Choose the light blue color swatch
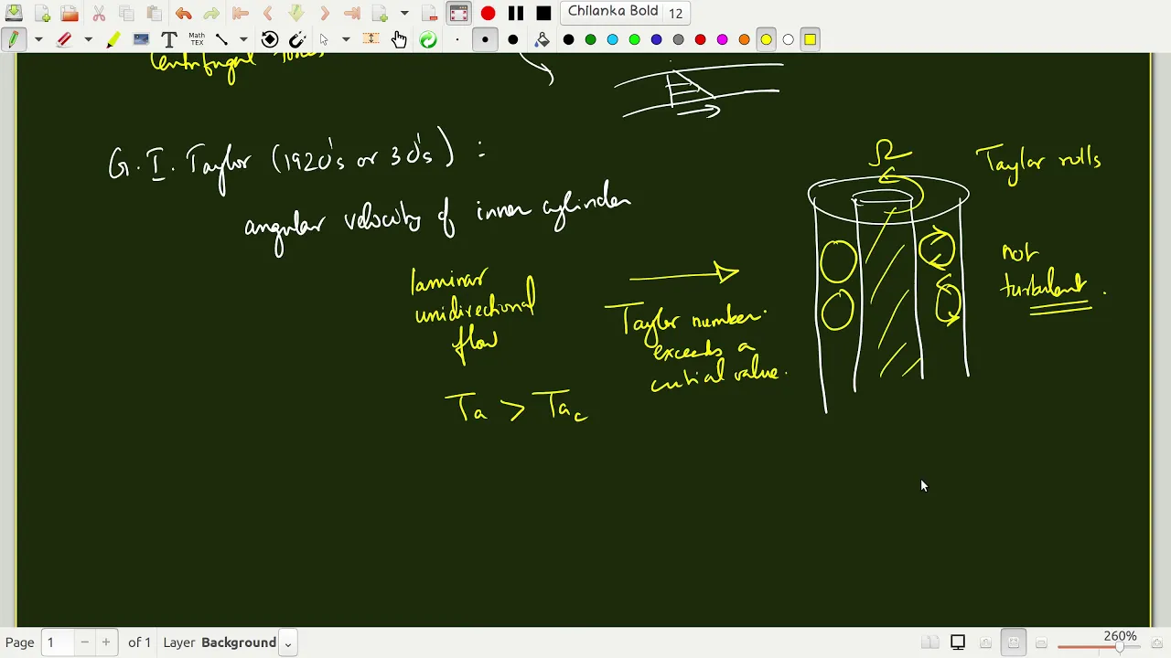This screenshot has height=658, width=1171. pyautogui.click(x=612, y=39)
